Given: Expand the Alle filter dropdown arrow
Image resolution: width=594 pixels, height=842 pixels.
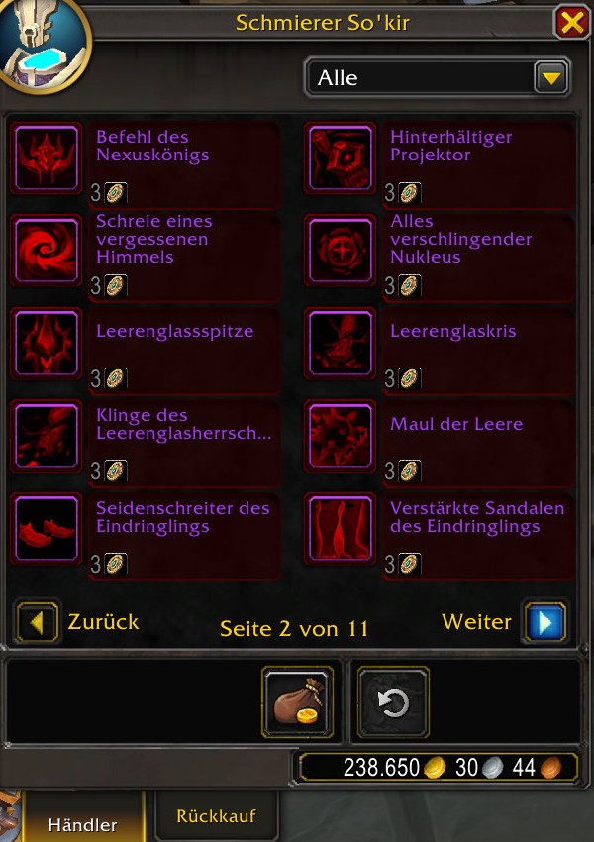Looking at the screenshot, I should click(x=551, y=78).
